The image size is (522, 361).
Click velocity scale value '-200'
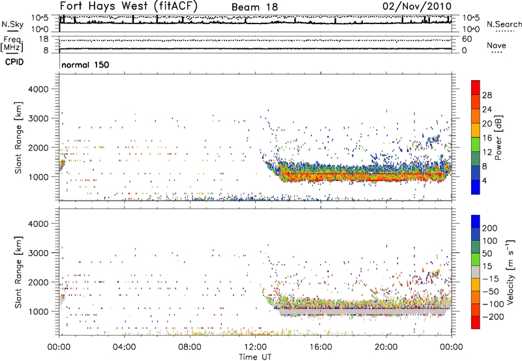493,317
